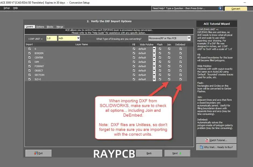Expand the Microwave/RF or Flex PCB dropdown
253x167 pixels.
189,39
